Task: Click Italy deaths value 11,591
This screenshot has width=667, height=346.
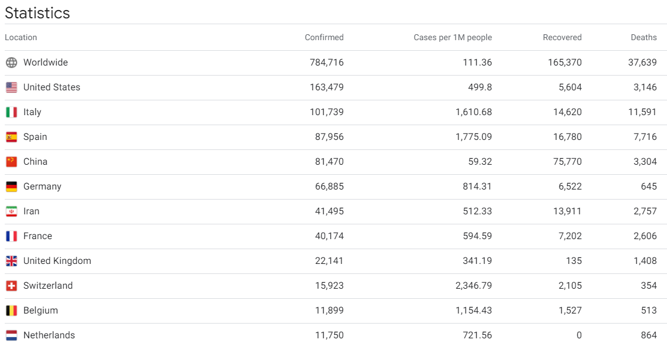Action: (642, 112)
